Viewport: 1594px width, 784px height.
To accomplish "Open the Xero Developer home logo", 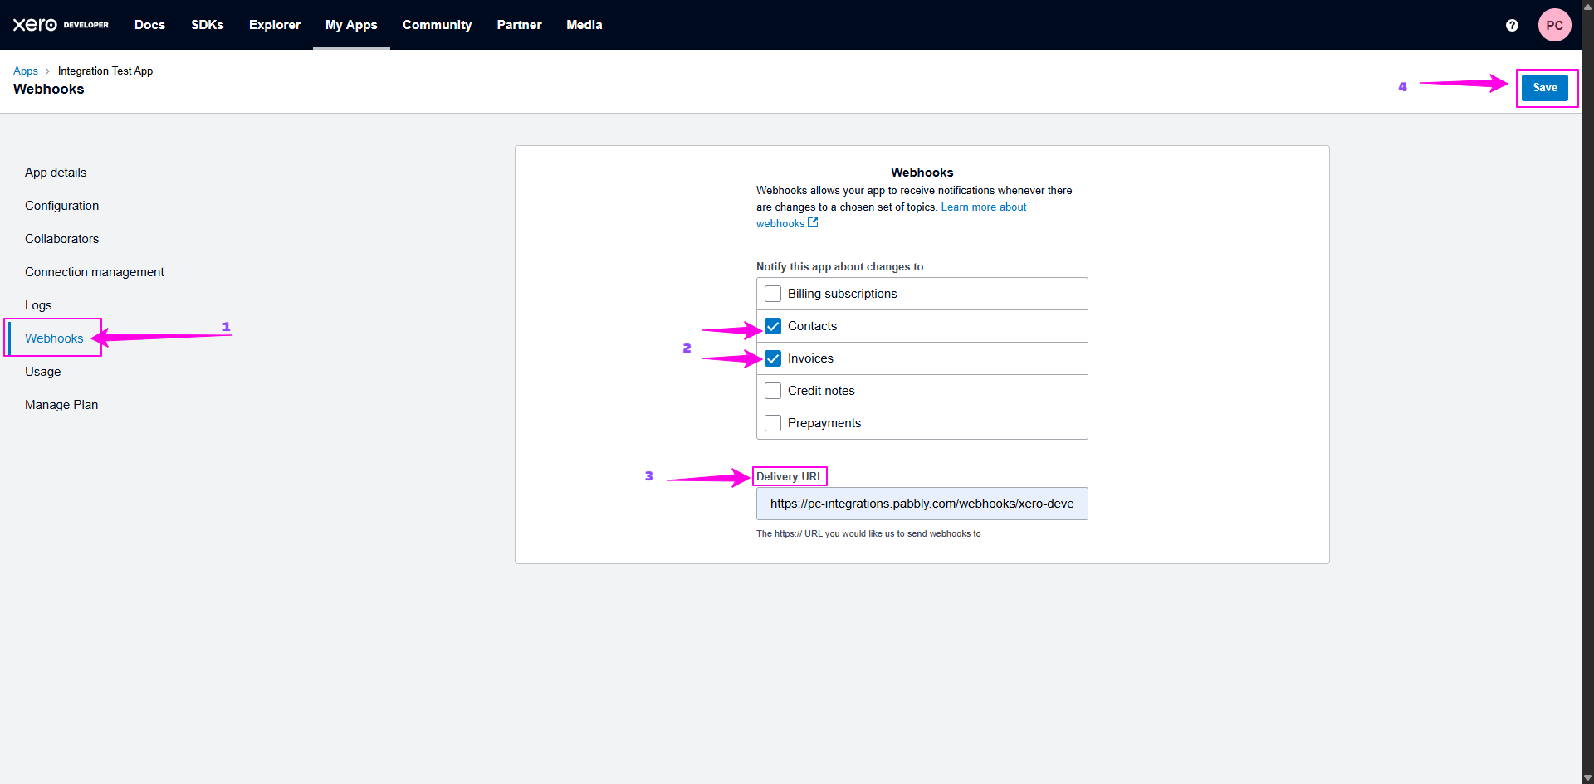I will pos(61,25).
